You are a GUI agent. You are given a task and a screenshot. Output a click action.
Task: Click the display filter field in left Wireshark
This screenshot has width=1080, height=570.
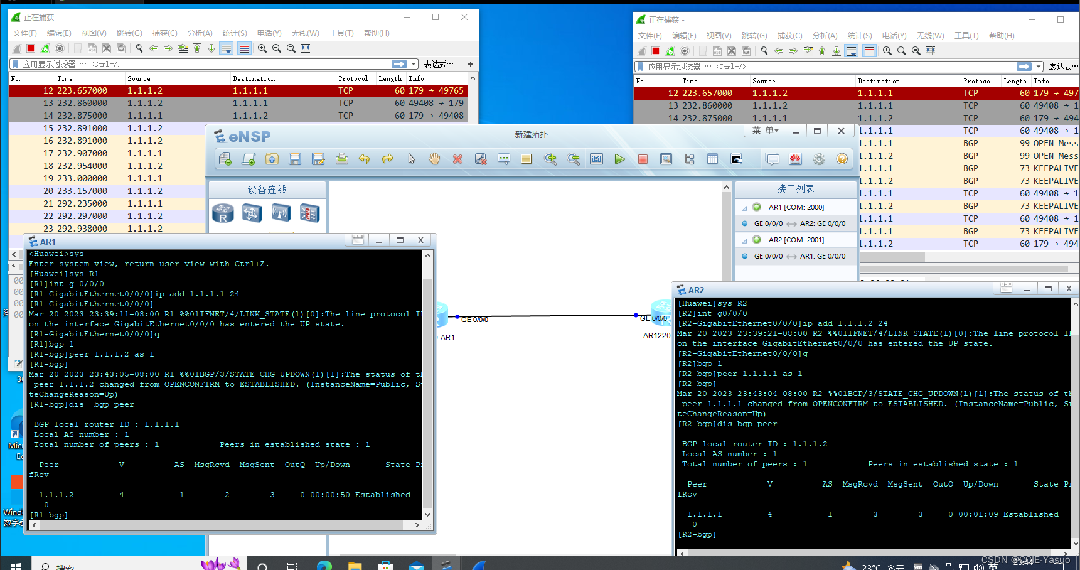pos(205,64)
